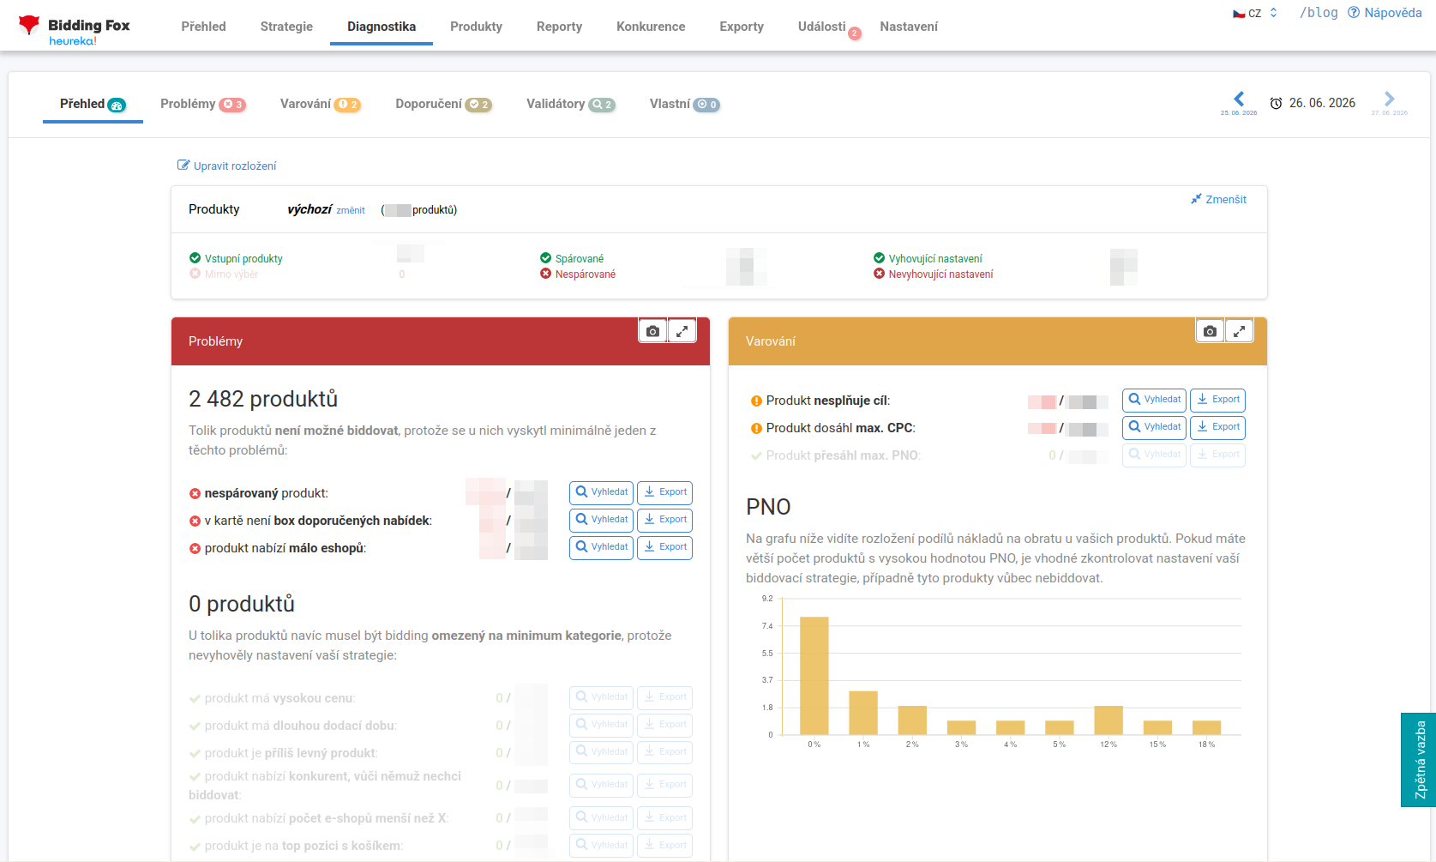Viewport: 1436px width, 862px height.
Task: Toggle Nespárované red cross filter
Action: pos(545,274)
